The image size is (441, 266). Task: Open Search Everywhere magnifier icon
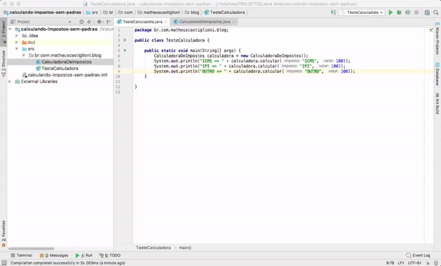coord(436,12)
